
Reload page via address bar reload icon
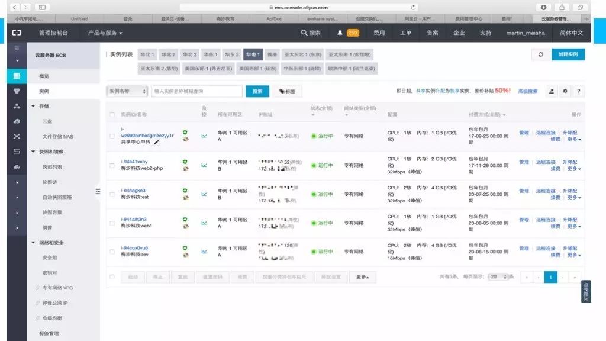[x=413, y=7]
